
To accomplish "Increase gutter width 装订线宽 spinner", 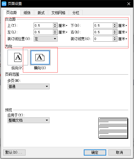I will 115,38.
